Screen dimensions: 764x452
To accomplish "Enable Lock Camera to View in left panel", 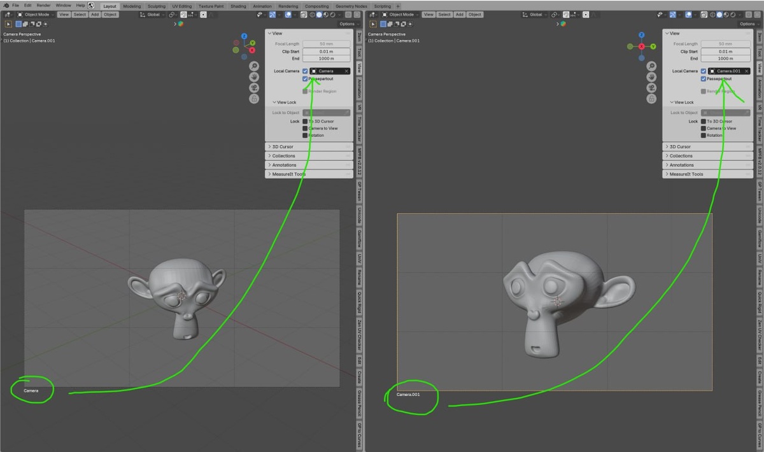I will (x=305, y=128).
